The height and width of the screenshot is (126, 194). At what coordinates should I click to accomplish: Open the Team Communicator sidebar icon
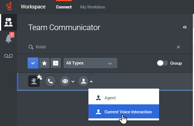[8, 22]
